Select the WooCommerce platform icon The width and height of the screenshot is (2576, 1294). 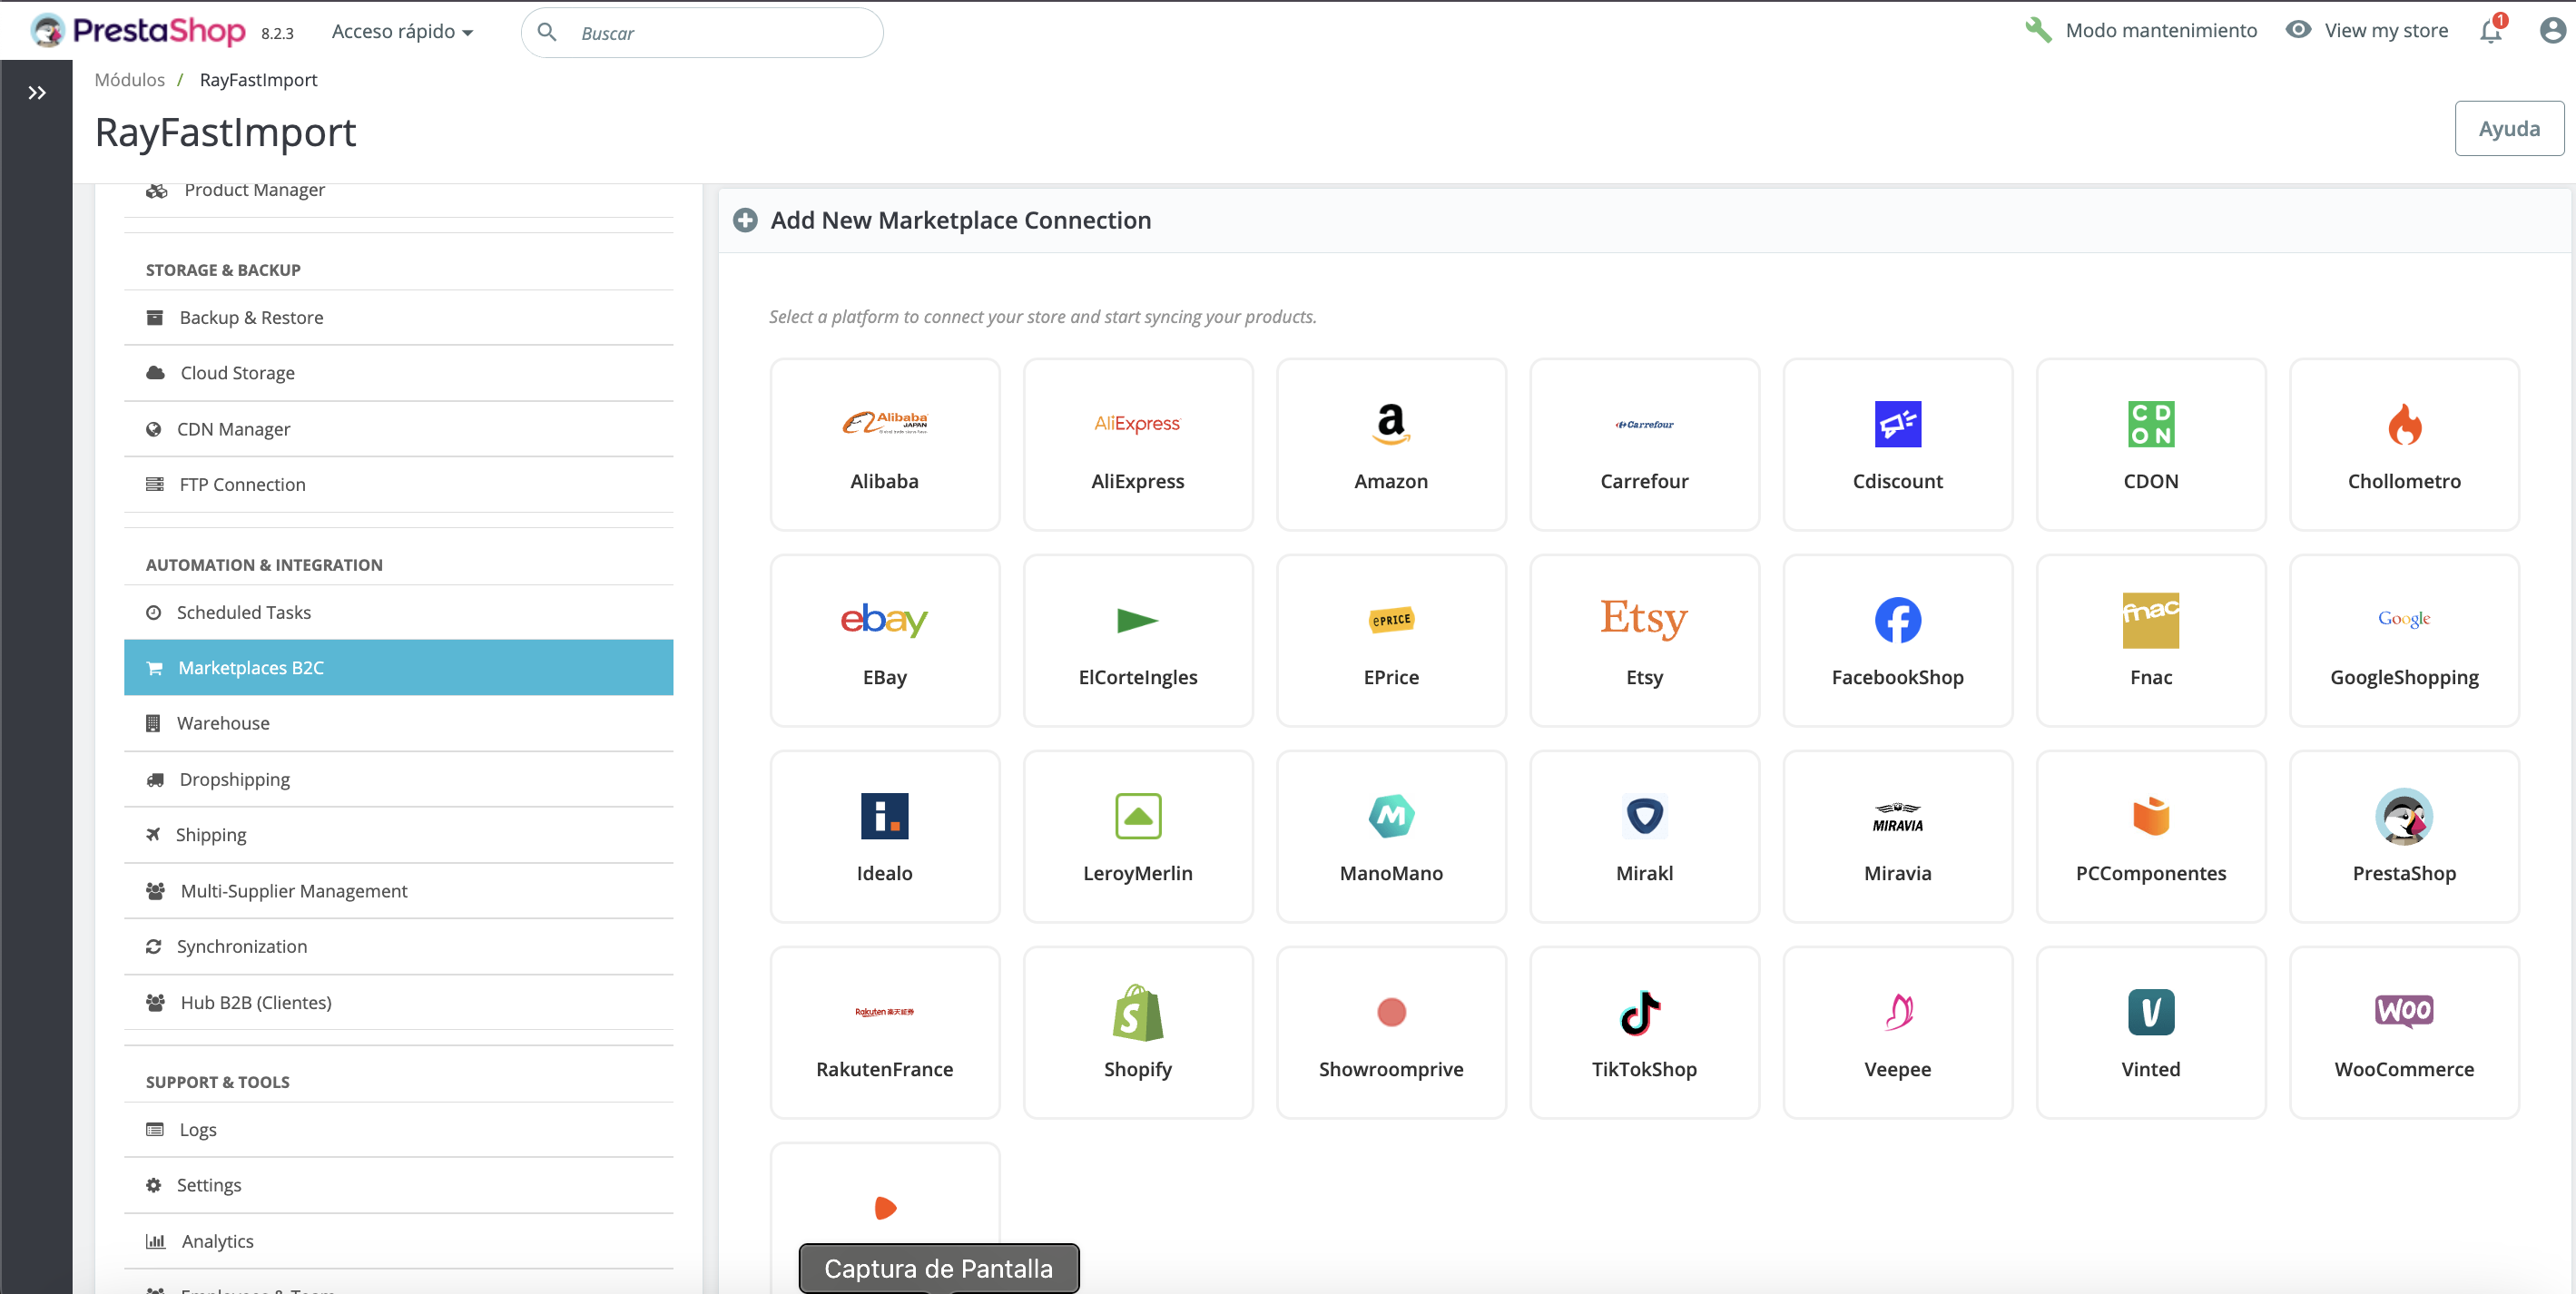(2403, 1012)
